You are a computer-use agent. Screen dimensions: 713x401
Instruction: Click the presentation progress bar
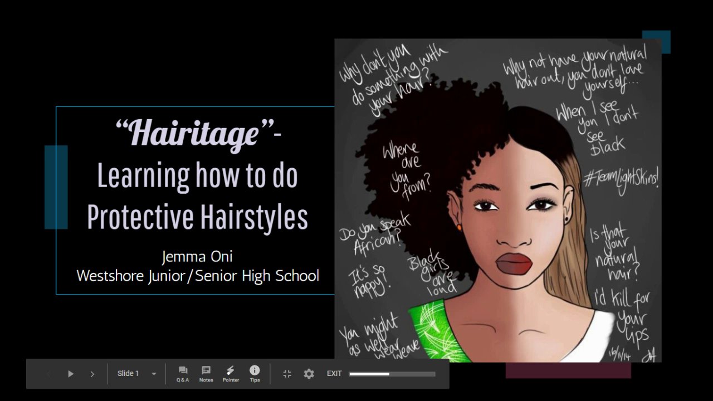click(x=392, y=374)
